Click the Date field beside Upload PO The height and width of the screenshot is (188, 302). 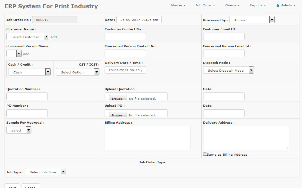pyautogui.click(x=224, y=113)
